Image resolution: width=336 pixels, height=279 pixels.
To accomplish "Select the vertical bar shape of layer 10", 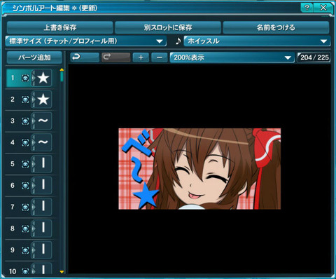I will pos(43,268).
